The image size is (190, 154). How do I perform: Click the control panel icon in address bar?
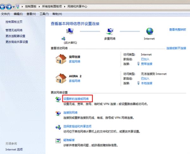(18, 7)
